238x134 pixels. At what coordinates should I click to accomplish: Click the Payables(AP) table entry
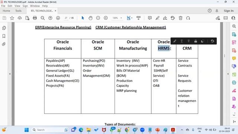[x=55, y=61]
